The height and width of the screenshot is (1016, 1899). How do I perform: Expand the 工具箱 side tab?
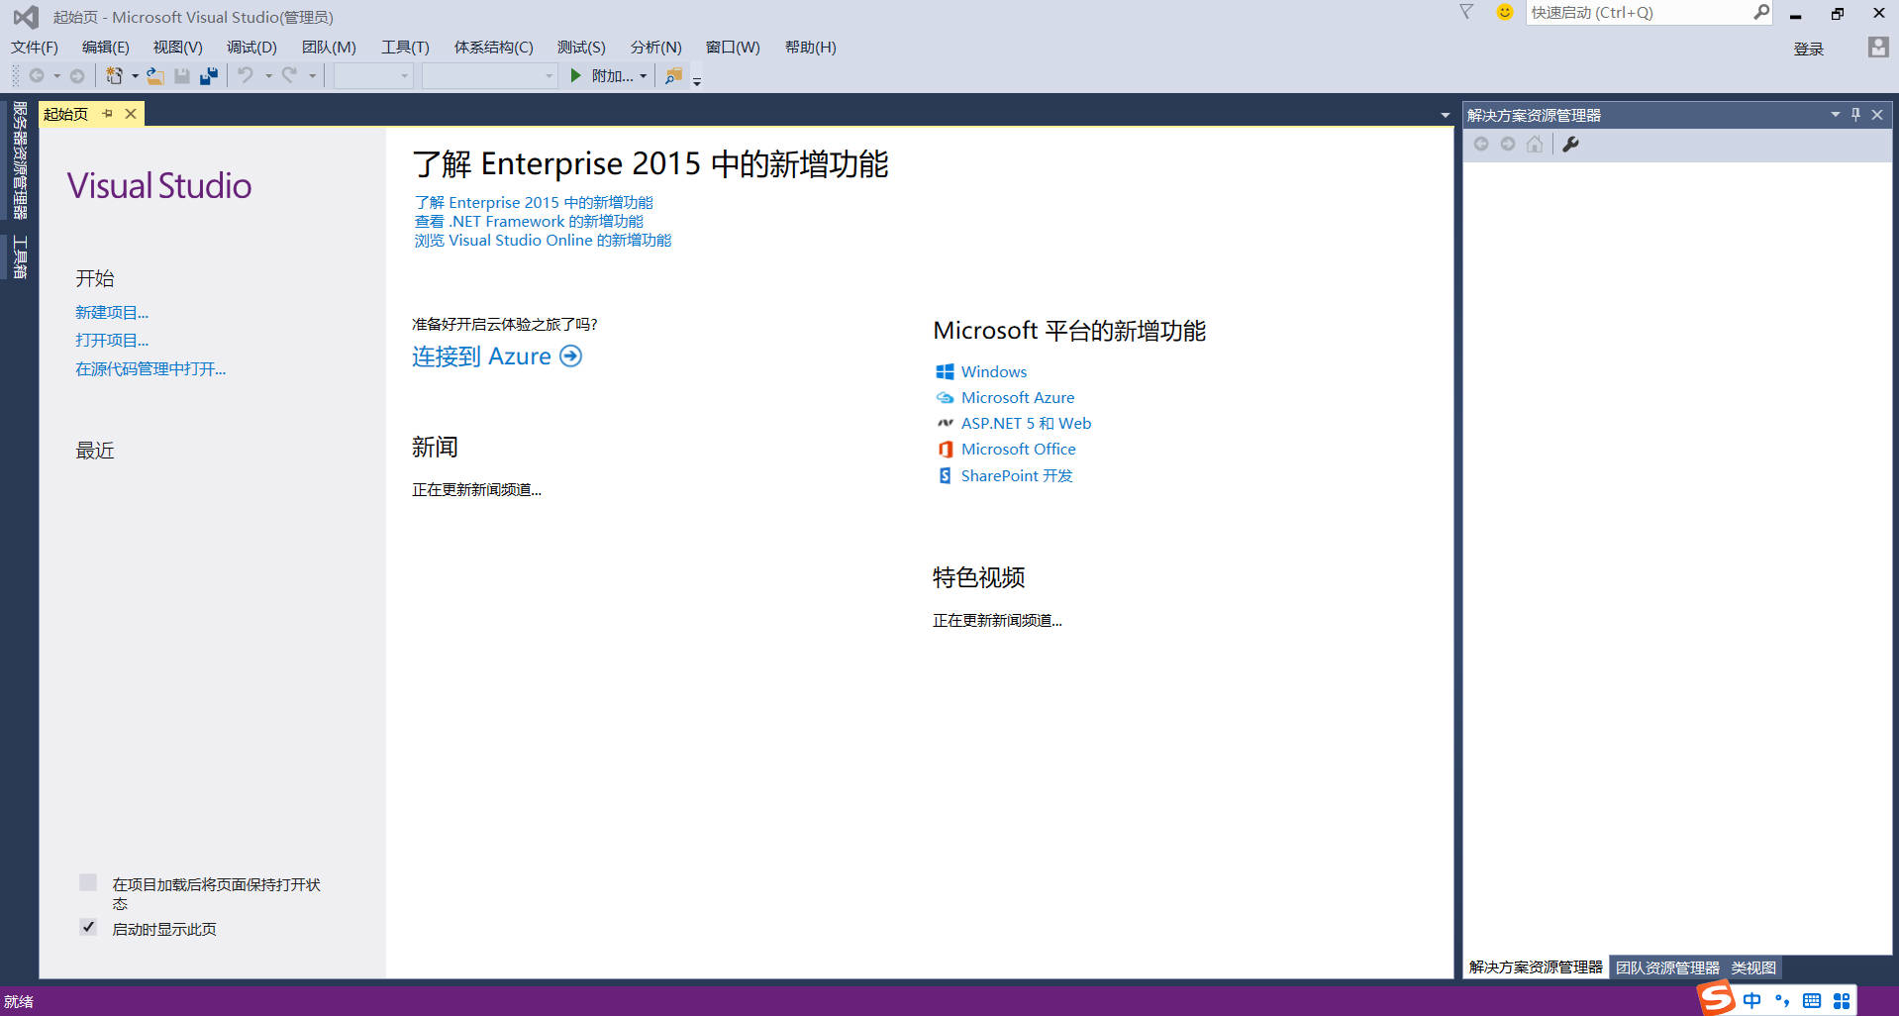pyautogui.click(x=19, y=257)
